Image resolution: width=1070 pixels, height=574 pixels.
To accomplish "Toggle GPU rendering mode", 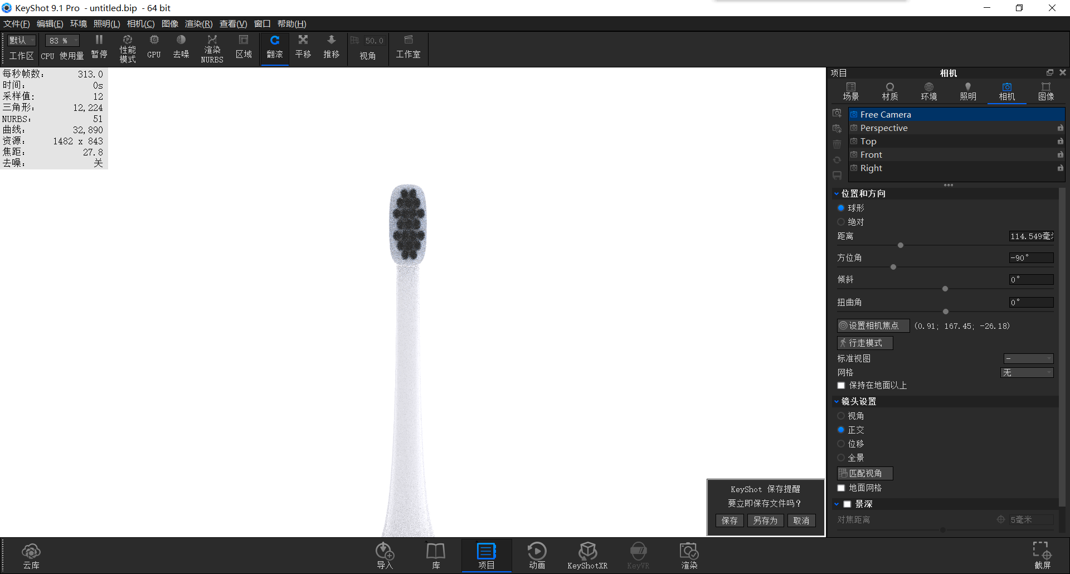I will coord(154,47).
